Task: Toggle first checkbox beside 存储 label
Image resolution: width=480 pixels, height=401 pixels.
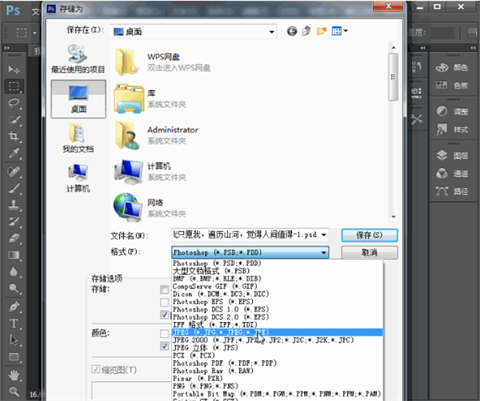Action: [x=164, y=289]
